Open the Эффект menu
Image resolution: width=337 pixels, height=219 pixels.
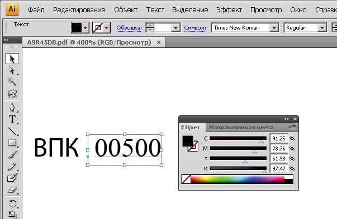pos(229,10)
